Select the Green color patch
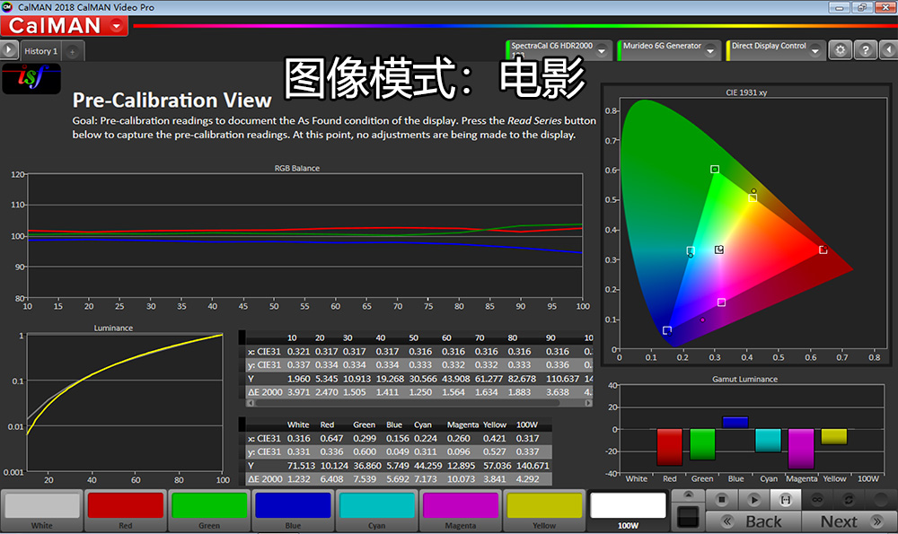Screen dimensions: 898x534 (x=209, y=510)
